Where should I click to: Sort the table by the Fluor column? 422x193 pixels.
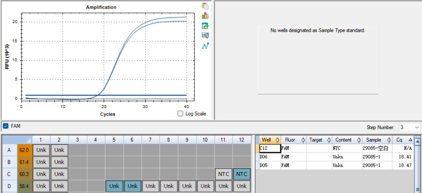[293, 140]
